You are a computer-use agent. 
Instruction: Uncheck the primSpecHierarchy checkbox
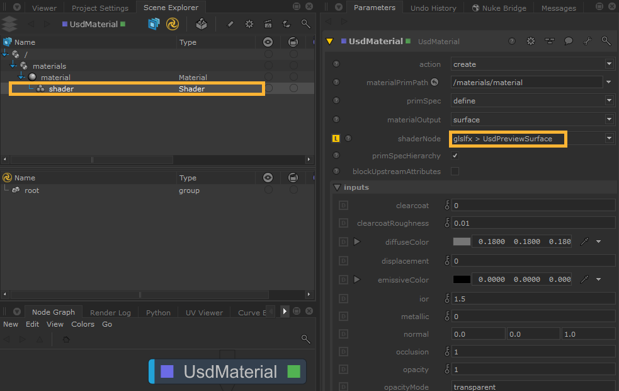pyautogui.click(x=455, y=156)
